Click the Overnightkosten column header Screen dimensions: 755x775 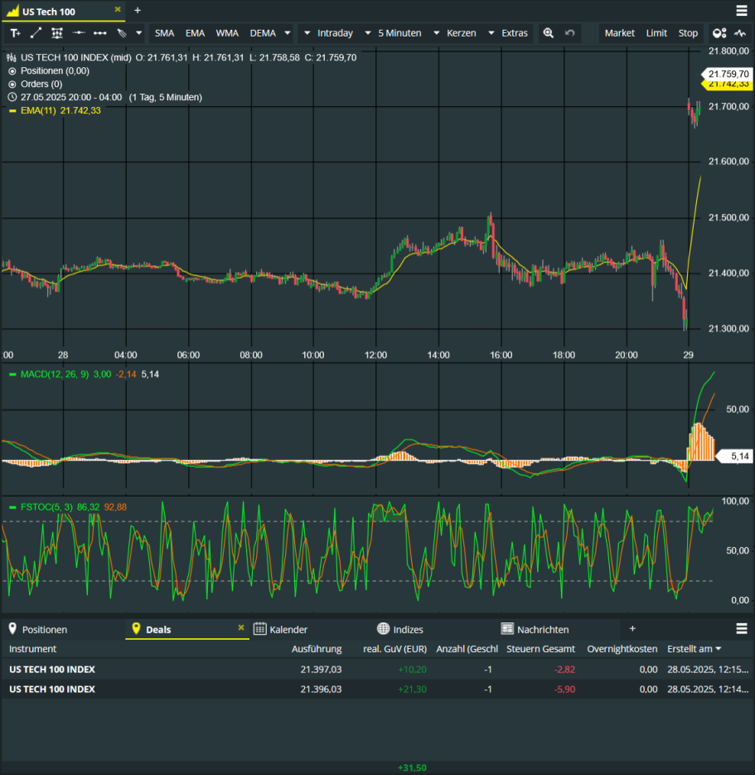click(622, 649)
